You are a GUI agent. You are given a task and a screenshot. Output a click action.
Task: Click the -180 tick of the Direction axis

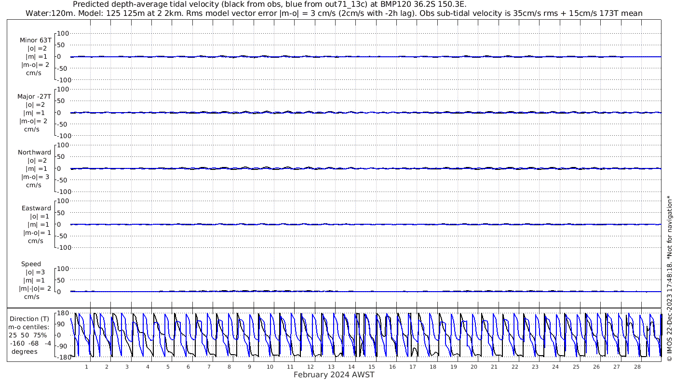coord(61,357)
